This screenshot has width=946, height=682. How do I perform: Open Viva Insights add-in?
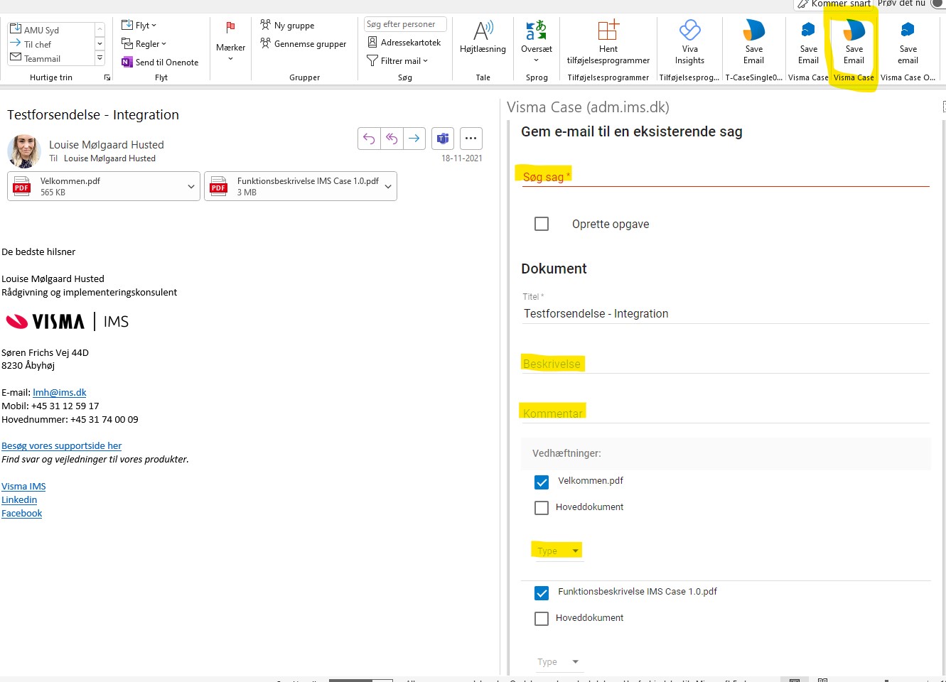click(x=689, y=43)
